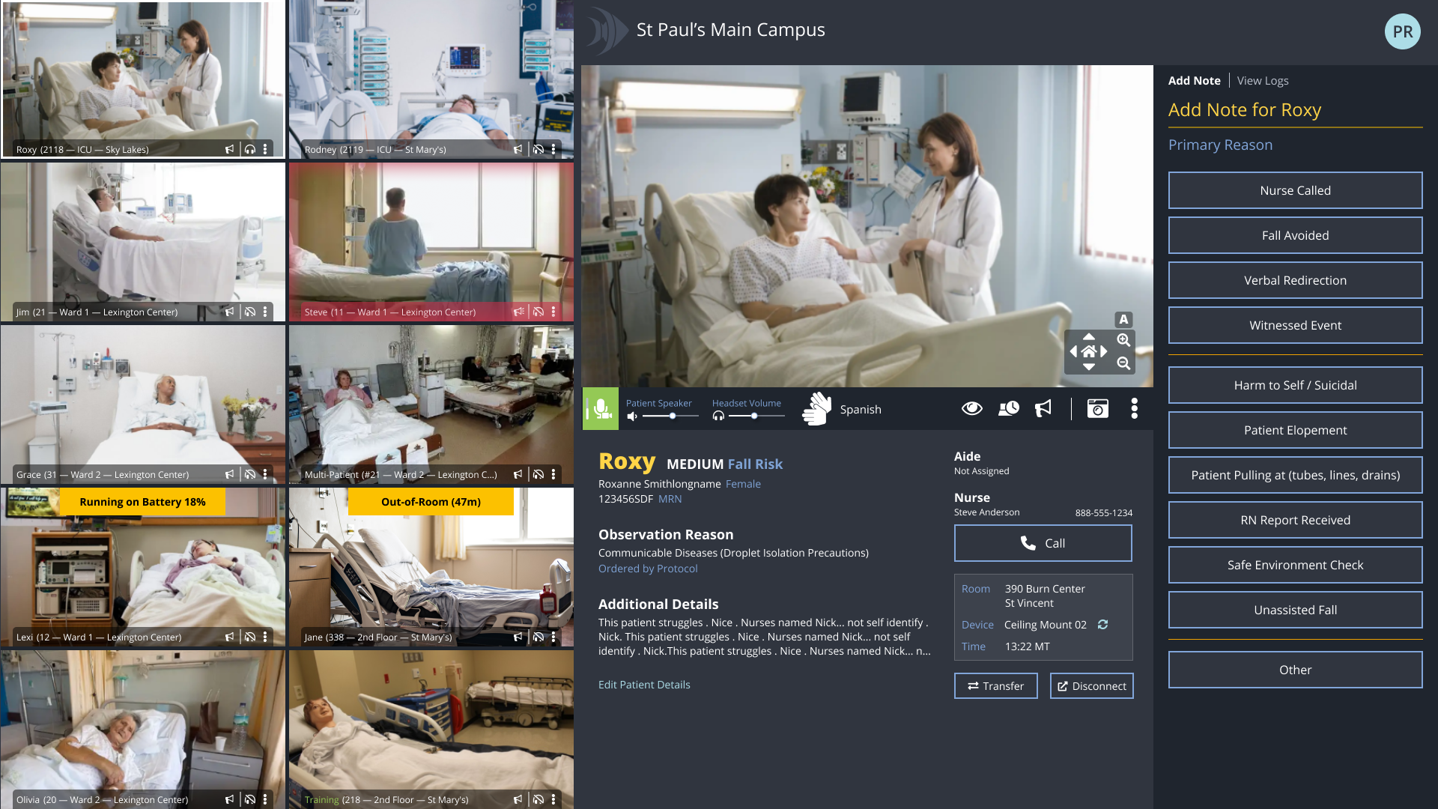Select the Fall Avoided reason

click(1295, 235)
